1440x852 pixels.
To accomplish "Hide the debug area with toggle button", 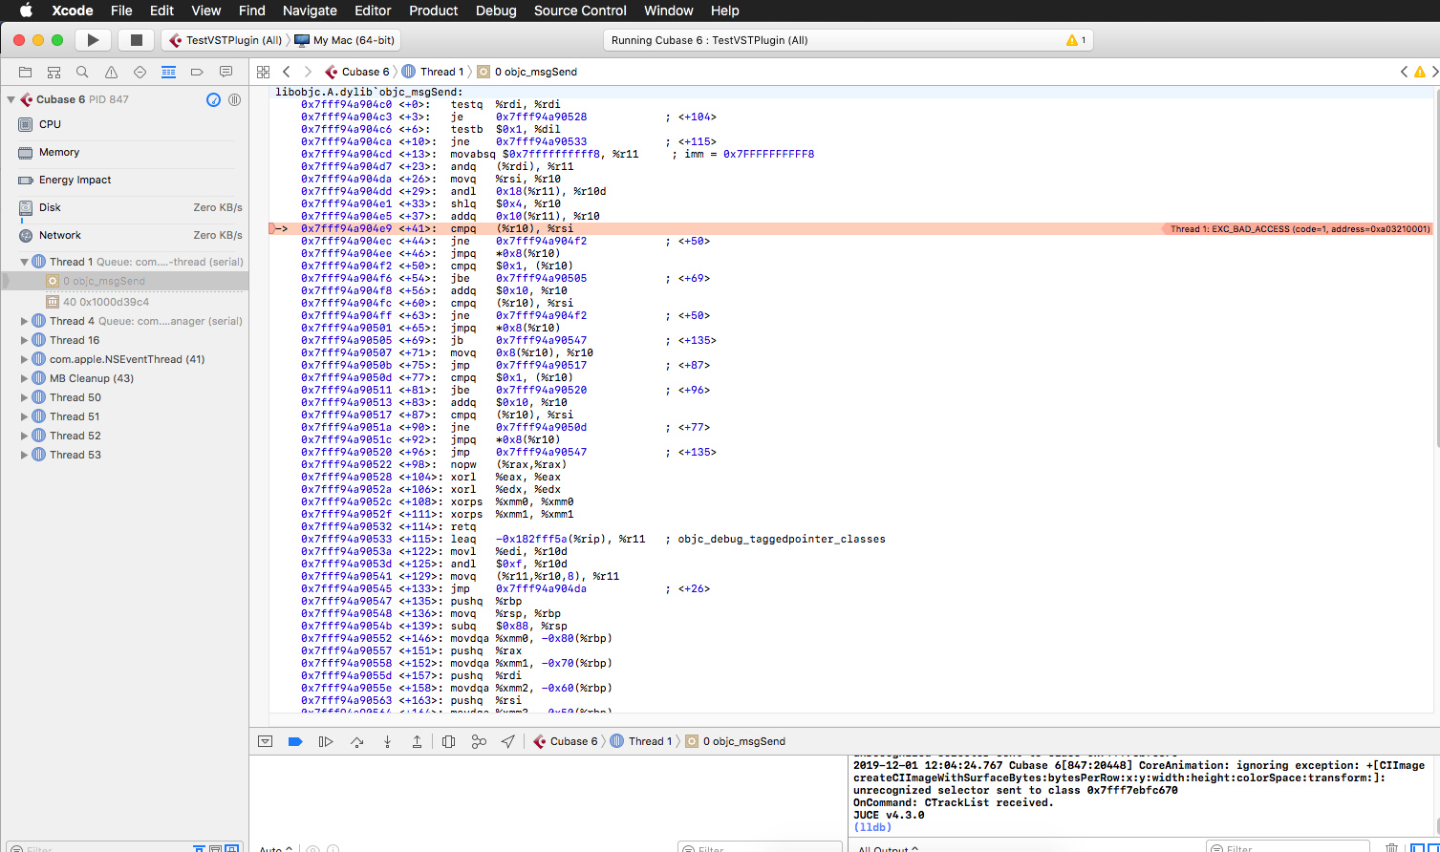I will 266,741.
